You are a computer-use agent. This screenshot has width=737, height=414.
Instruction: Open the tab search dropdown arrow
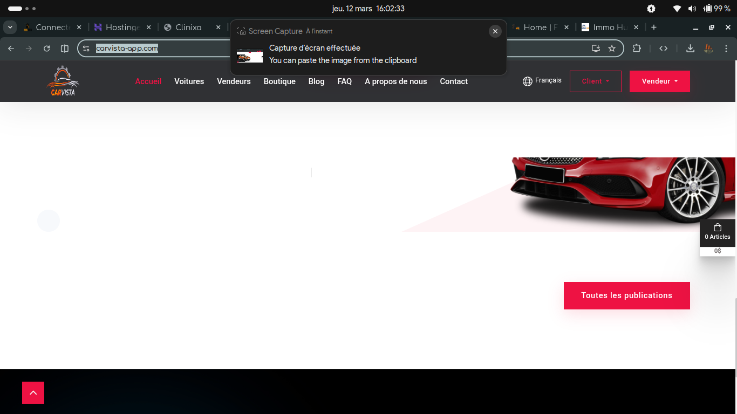(x=10, y=27)
